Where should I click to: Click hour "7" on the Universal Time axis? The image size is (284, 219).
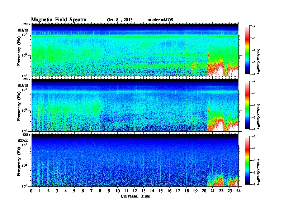click(91, 191)
